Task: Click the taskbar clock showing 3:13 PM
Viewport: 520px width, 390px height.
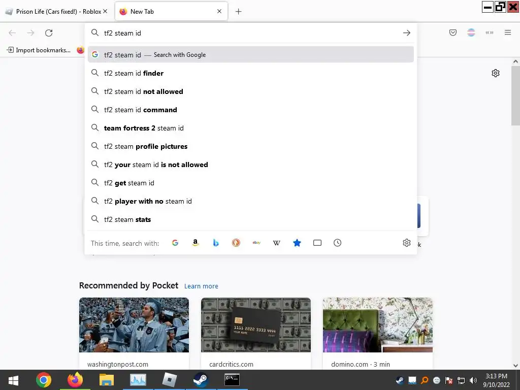Action: (496, 380)
